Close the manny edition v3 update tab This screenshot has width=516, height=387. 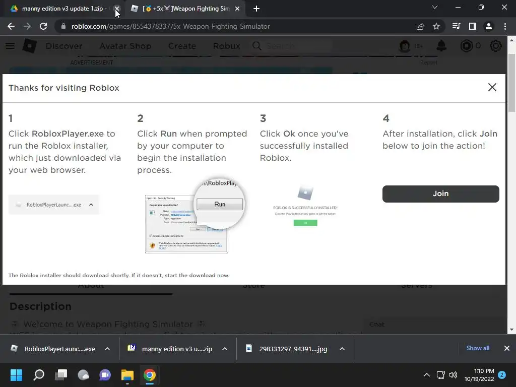coord(117,9)
